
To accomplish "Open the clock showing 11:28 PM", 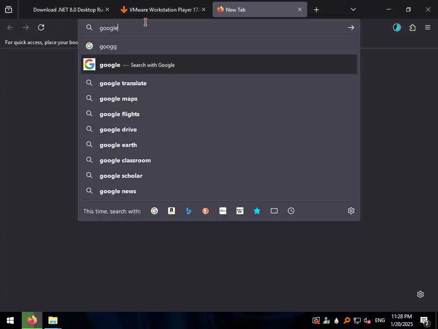I will [x=401, y=320].
